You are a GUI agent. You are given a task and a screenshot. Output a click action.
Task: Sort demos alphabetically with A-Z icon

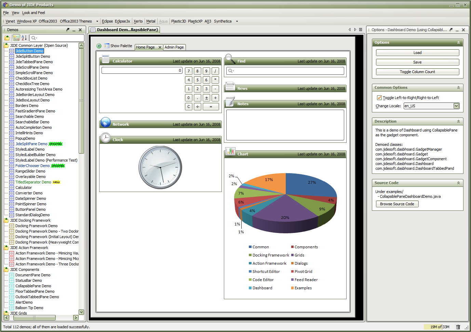click(24, 38)
